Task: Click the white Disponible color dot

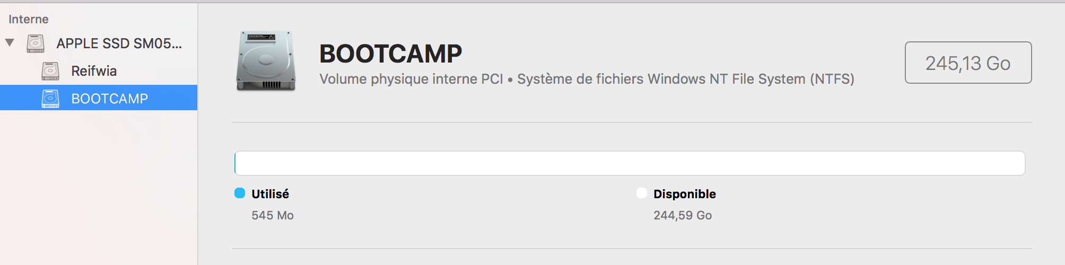Action: (642, 193)
